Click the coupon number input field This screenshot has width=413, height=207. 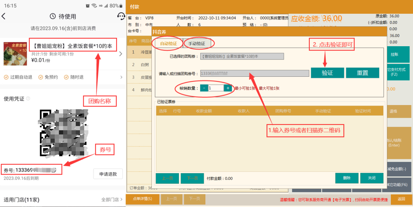(x=254, y=73)
